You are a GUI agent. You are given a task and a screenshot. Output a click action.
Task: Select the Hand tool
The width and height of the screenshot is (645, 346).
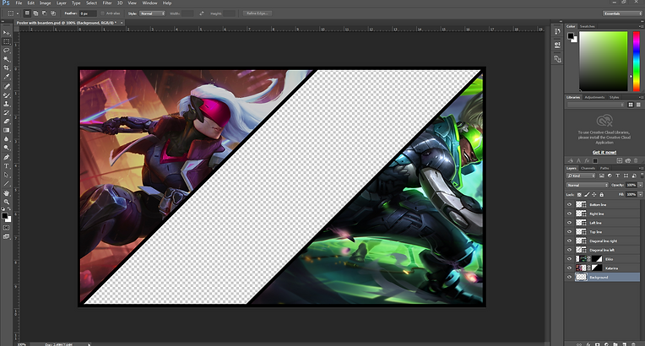pos(6,193)
